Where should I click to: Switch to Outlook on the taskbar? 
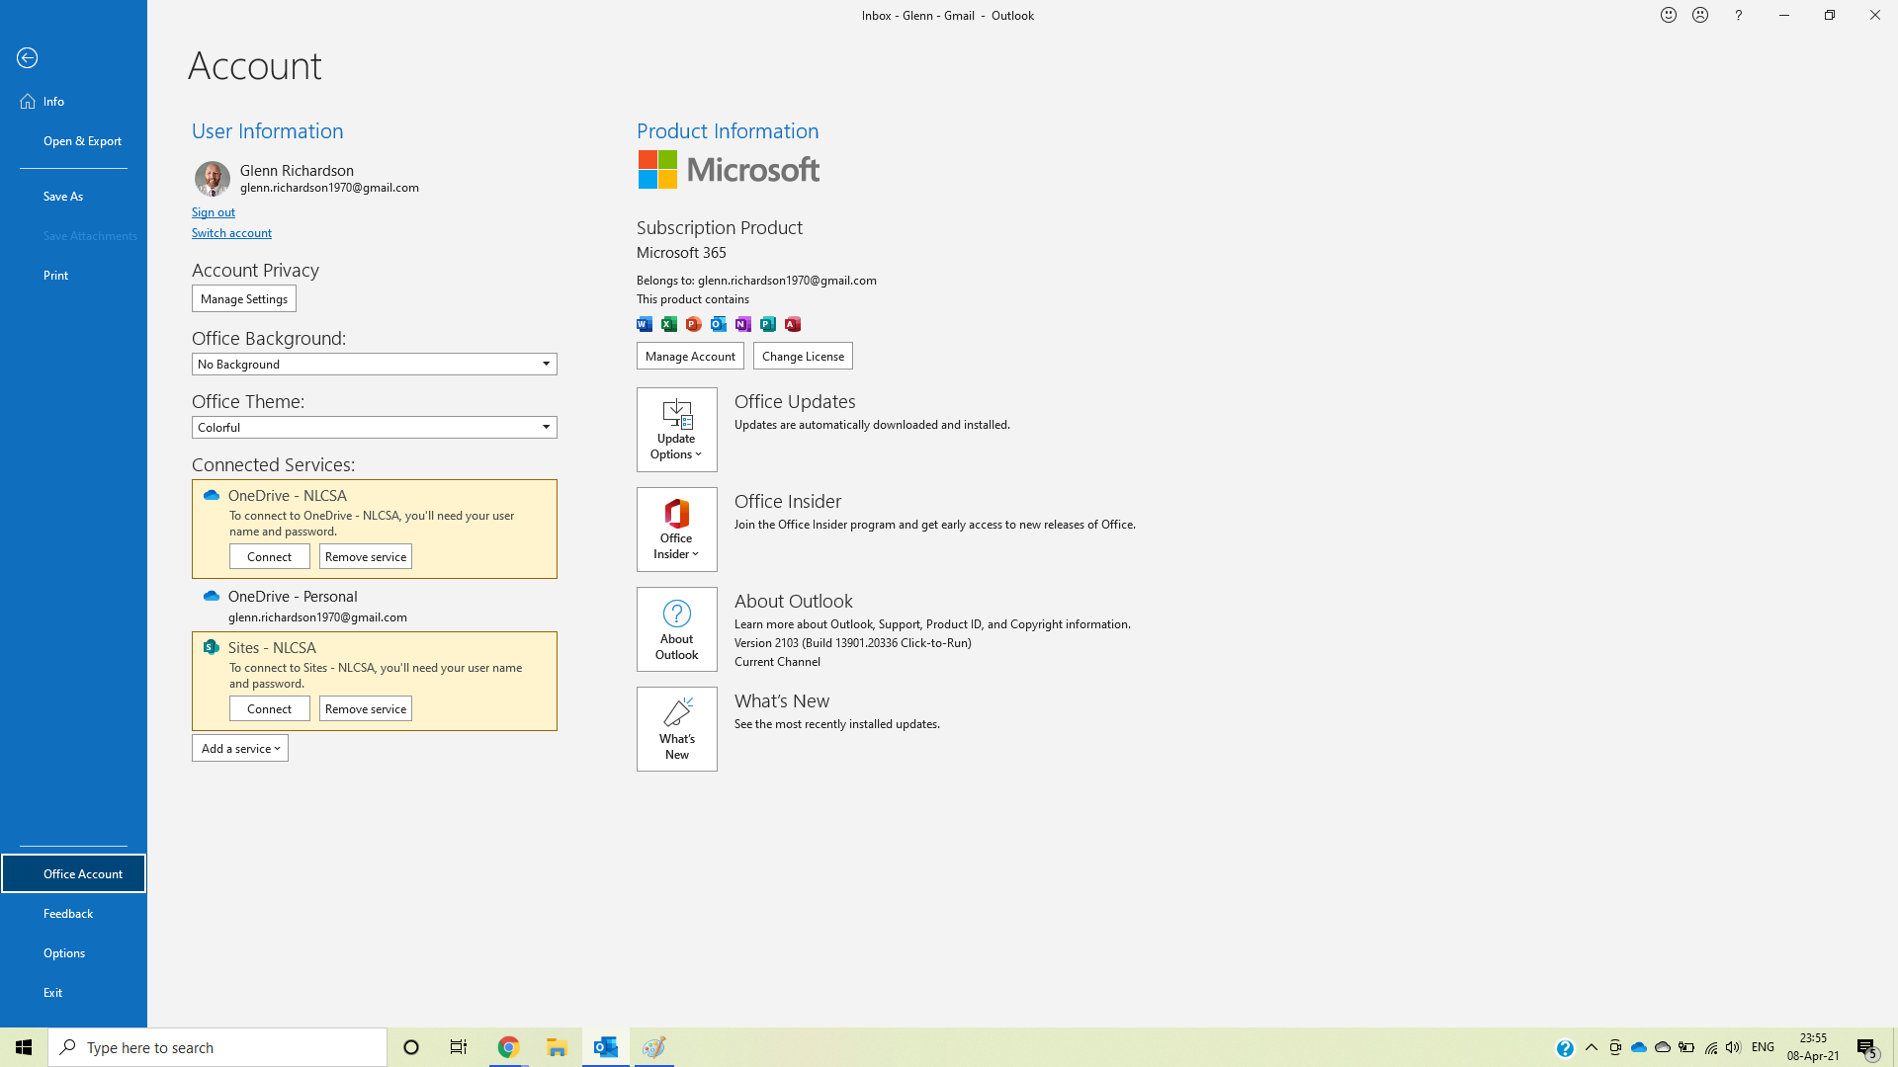pyautogui.click(x=606, y=1047)
